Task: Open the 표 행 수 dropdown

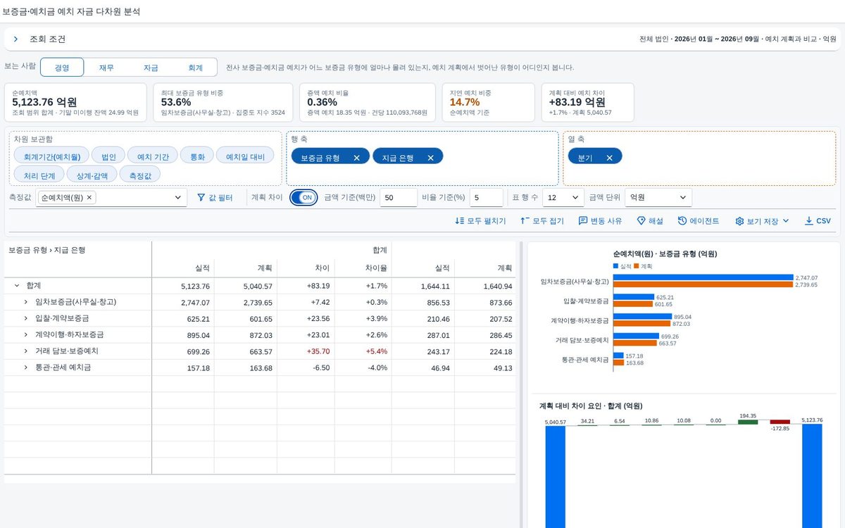Action: pyautogui.click(x=563, y=198)
